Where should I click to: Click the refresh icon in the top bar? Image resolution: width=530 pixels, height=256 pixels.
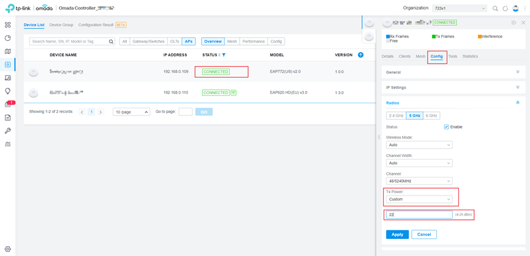click(x=505, y=9)
